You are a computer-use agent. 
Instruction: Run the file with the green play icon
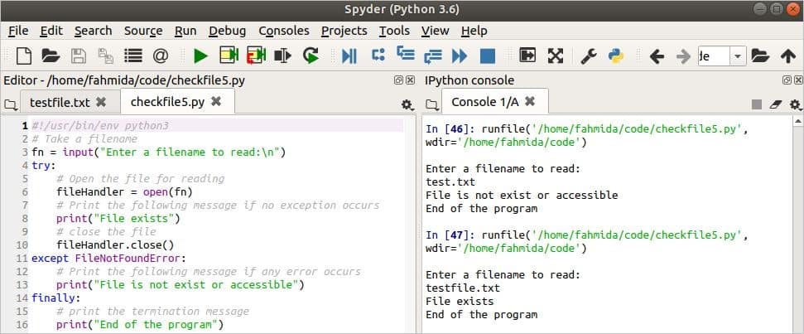click(x=200, y=56)
